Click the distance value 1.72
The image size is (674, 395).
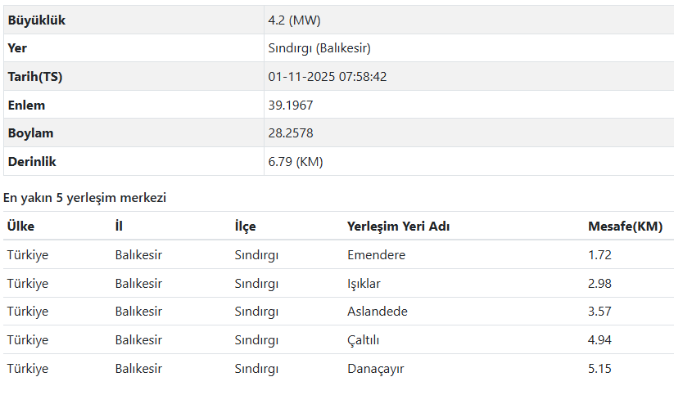599,255
